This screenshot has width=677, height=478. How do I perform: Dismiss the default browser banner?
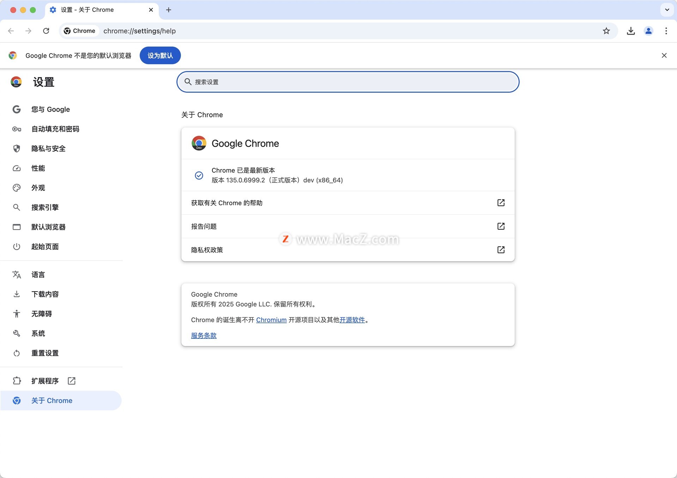coord(664,55)
